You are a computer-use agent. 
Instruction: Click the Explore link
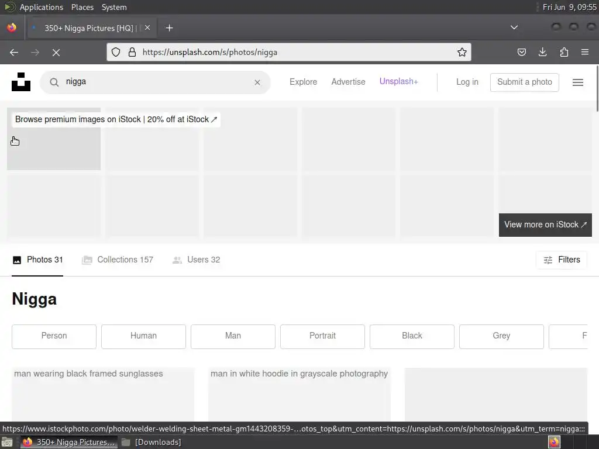point(303,82)
